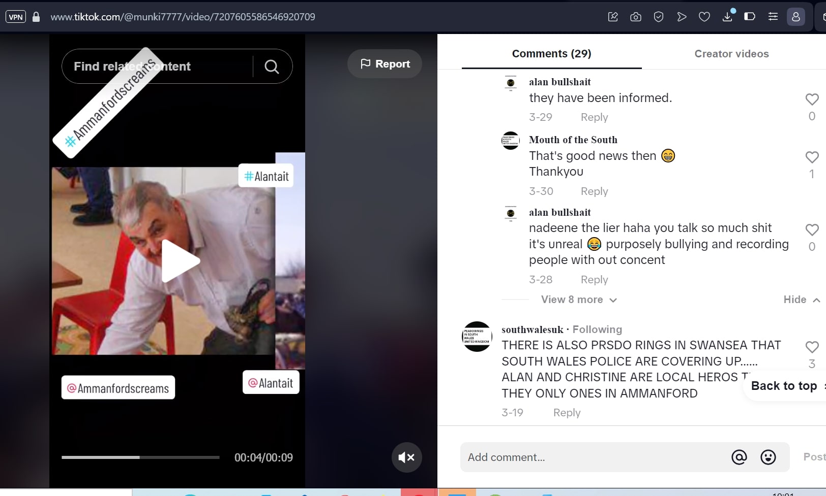Click the @ mention icon in comment box
The width and height of the screenshot is (826, 496).
click(739, 457)
